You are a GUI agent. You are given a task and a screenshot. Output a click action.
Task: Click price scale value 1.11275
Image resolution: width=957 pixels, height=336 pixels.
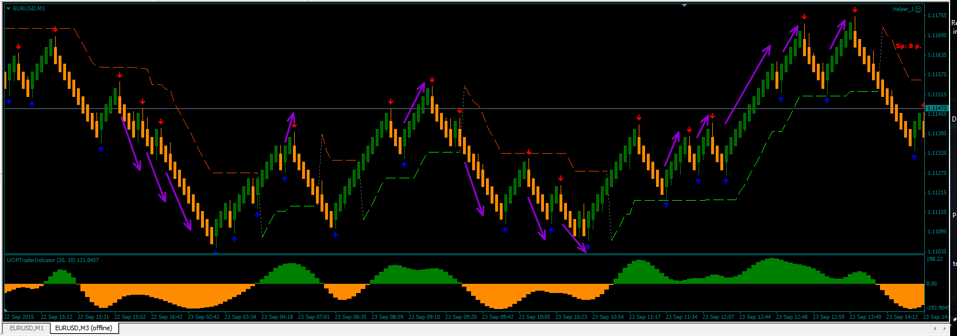tap(937, 173)
